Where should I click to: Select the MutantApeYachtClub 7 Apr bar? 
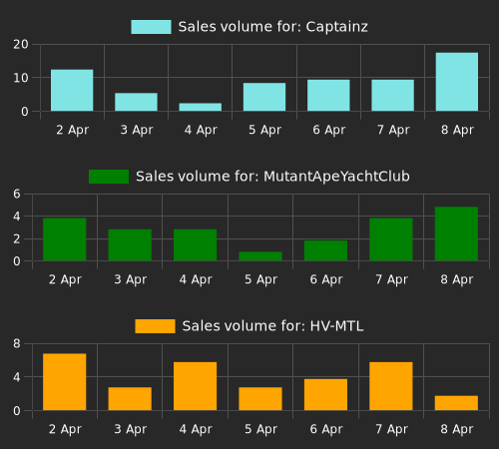391,239
